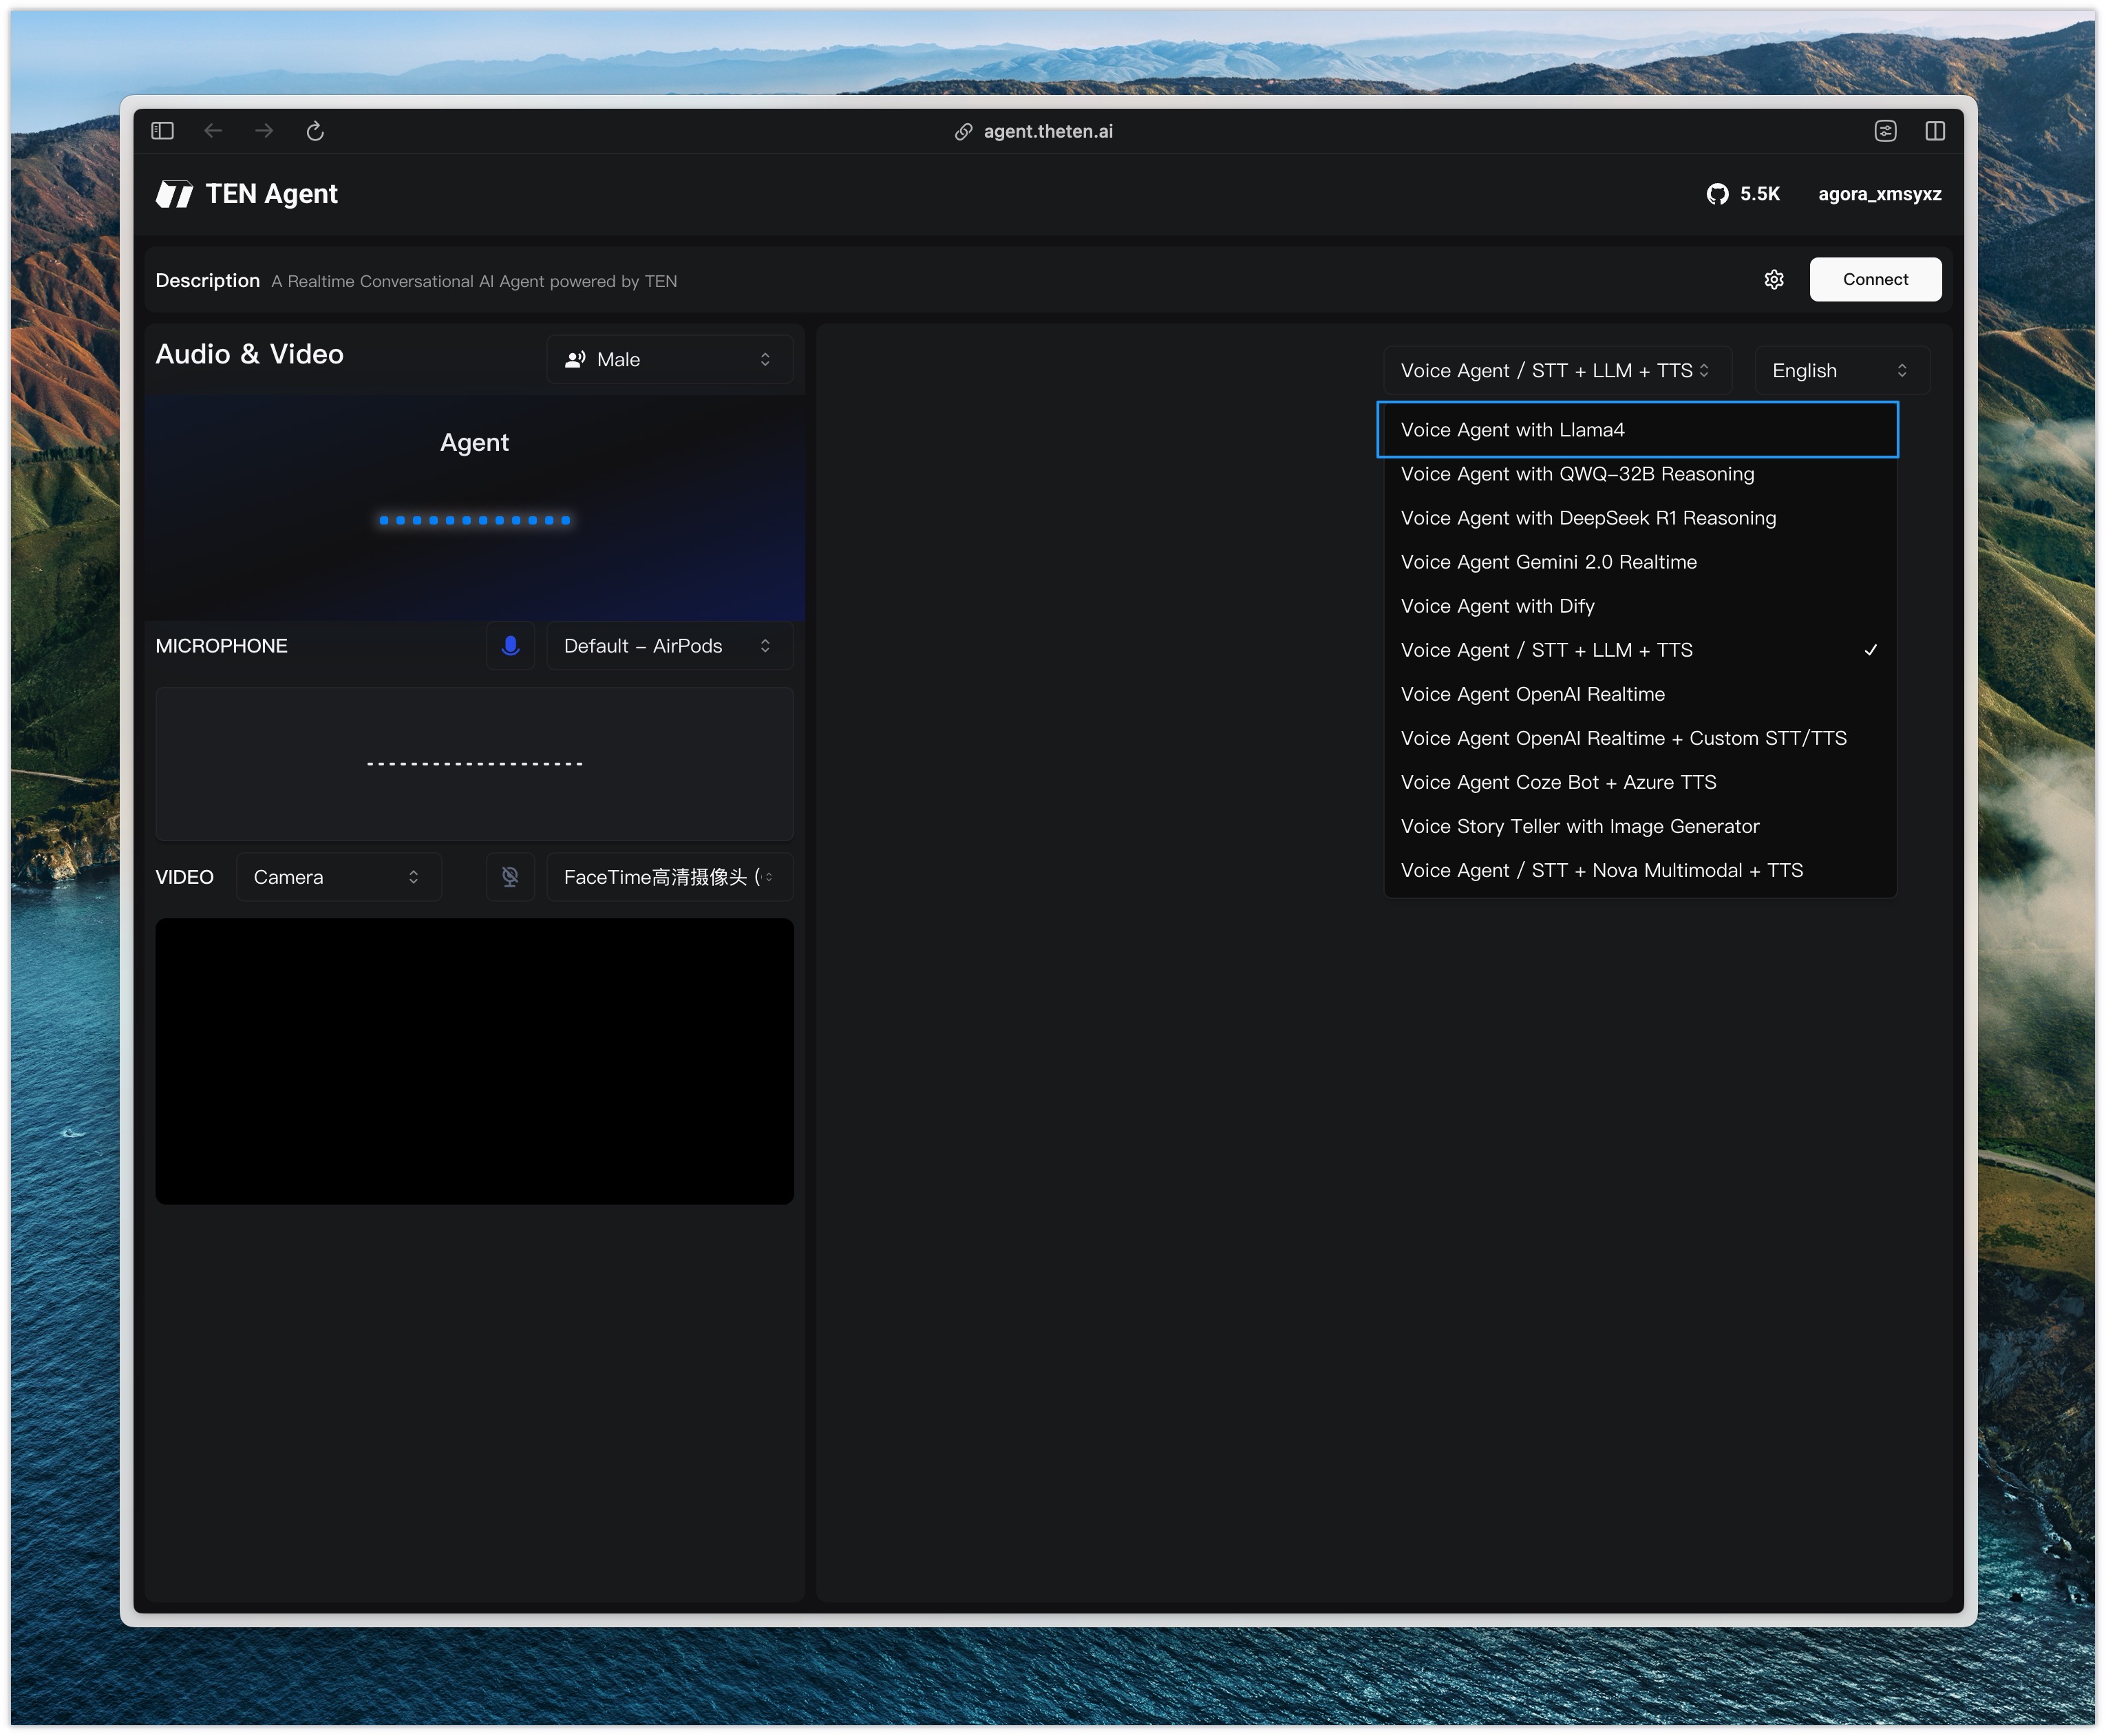The image size is (2106, 1736).
Task: Open the Camera video source dropdown
Action: pyautogui.click(x=338, y=877)
